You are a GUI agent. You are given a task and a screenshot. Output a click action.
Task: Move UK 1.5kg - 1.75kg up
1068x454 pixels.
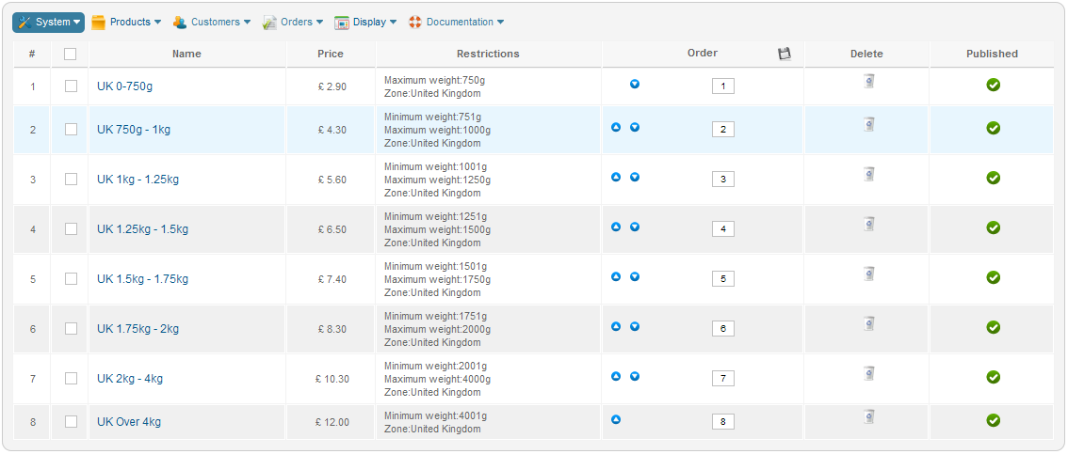click(x=616, y=276)
